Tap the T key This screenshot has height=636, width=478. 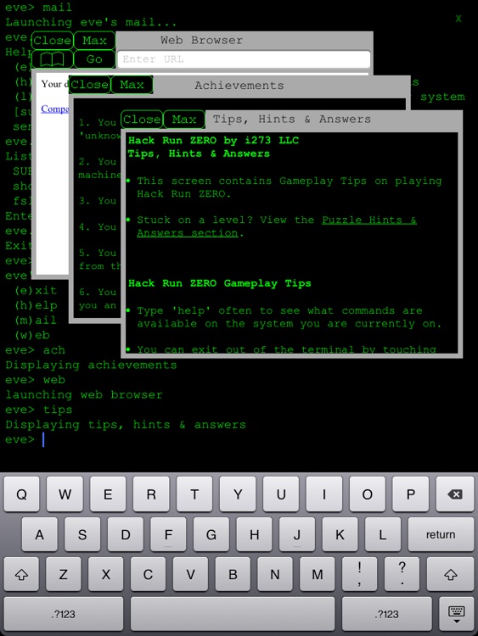[x=194, y=494]
